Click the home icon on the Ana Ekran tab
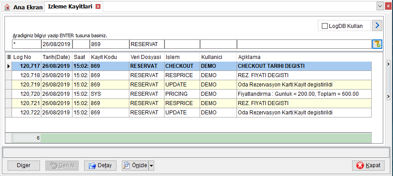The image size is (393, 176). [7, 7]
